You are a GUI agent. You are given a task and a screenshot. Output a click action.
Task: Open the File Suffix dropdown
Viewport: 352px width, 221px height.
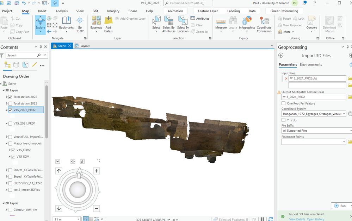coord(347,130)
